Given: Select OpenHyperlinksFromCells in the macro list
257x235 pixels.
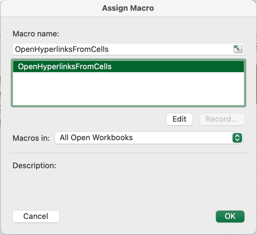Looking at the screenshot, I should 65,66.
